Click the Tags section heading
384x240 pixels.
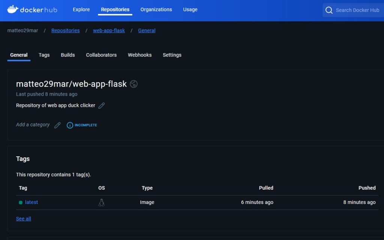pyautogui.click(x=23, y=159)
